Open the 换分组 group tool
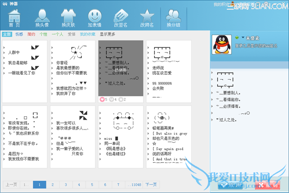This screenshot has width=289, height=193. (x=173, y=18)
